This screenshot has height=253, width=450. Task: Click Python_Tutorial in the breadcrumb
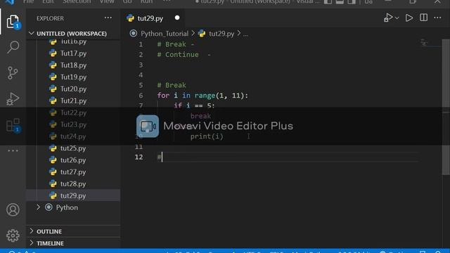point(165,34)
